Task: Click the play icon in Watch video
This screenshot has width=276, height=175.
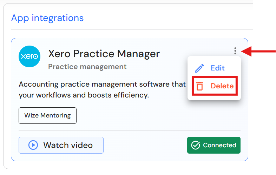Action: click(x=33, y=145)
